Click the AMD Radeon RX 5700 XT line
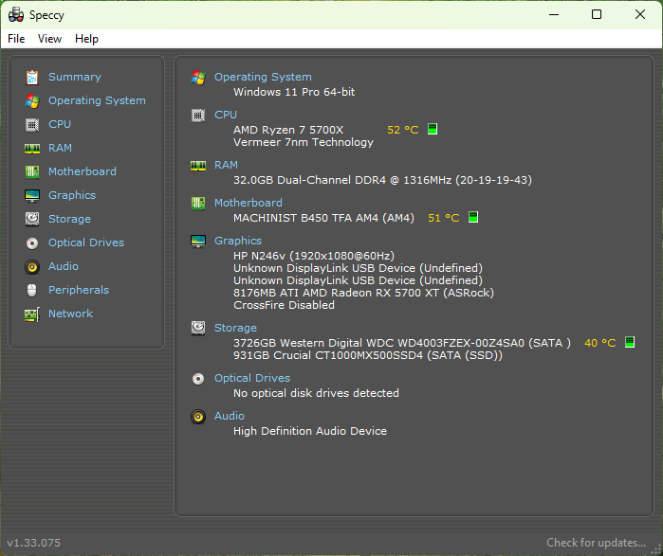 tap(363, 293)
